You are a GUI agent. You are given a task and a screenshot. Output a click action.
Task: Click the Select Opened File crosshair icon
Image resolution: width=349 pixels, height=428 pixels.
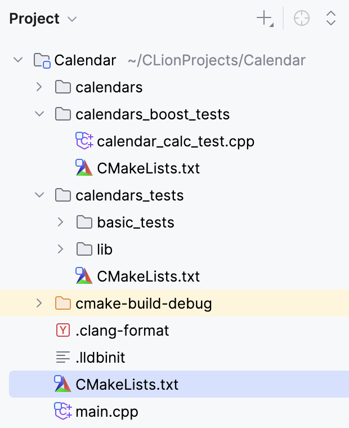(x=302, y=19)
